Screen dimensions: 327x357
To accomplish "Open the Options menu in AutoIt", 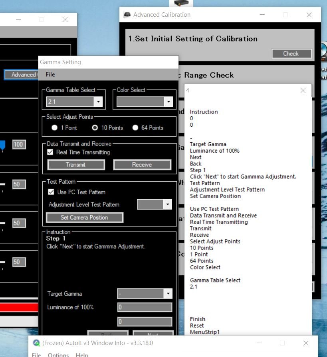I will pos(58,355).
